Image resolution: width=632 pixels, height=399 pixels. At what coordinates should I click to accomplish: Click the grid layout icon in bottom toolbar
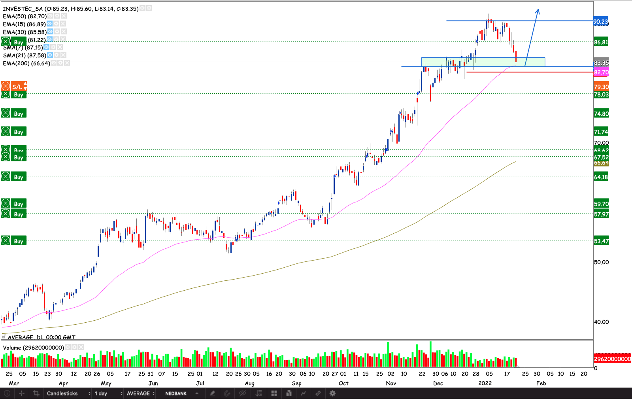tap(274, 393)
